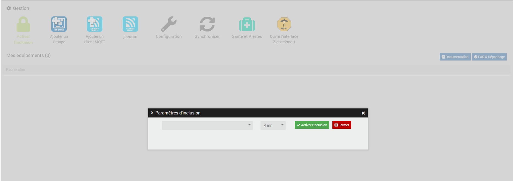
Task: Select Ajouter un client MQTT icon
Action: [x=95, y=24]
